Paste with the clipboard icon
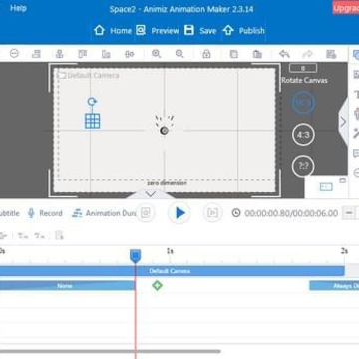359x359 pixels. [x=257, y=54]
